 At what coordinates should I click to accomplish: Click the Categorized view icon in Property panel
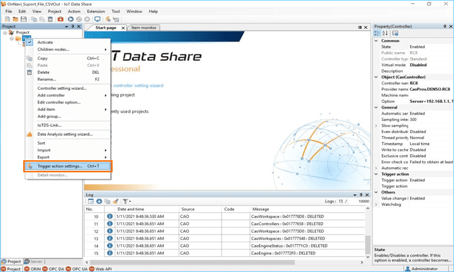coord(377,33)
